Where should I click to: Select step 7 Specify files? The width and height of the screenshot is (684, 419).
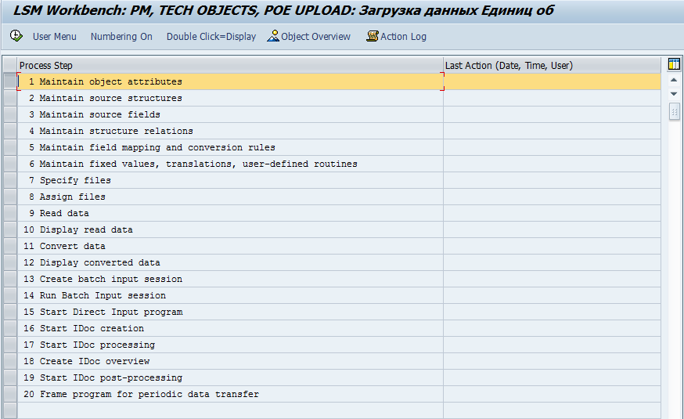coord(230,180)
